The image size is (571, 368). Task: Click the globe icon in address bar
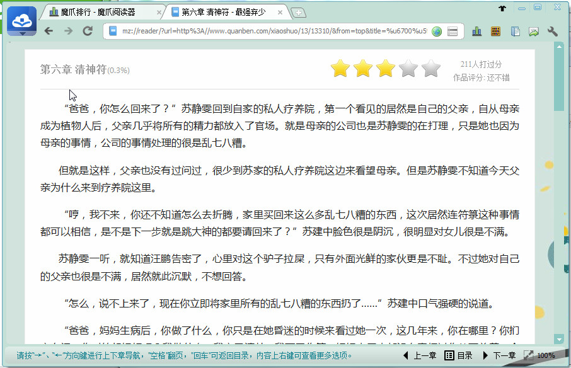click(x=436, y=32)
